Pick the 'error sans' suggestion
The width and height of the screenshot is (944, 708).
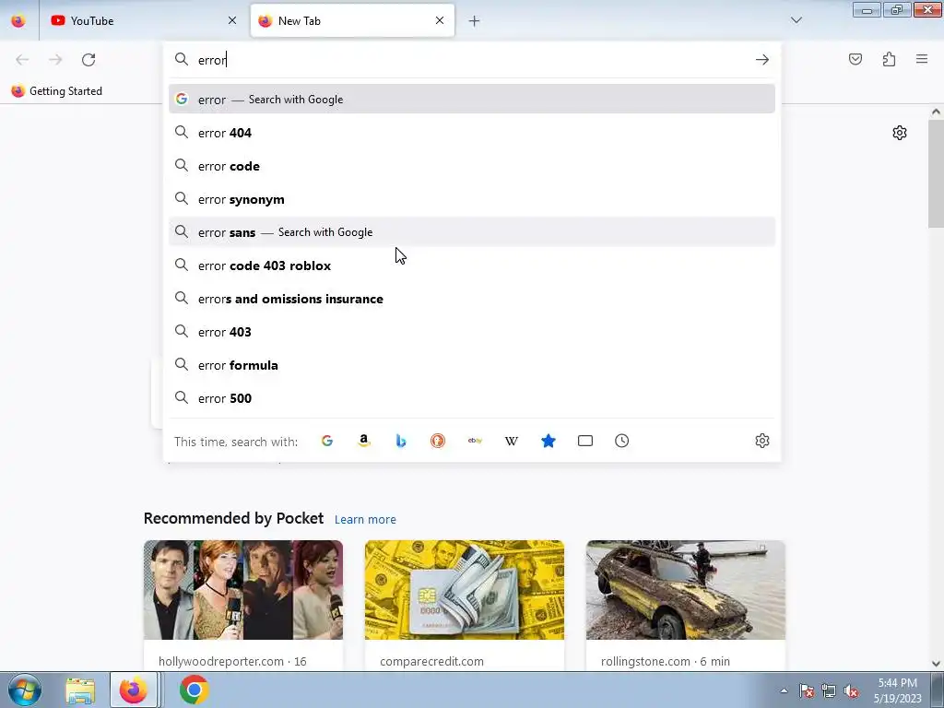click(x=472, y=231)
